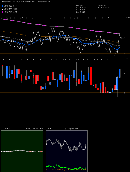Open the dark blue ADX chart thumbnail
130x172 pixels.
tap(67, 151)
